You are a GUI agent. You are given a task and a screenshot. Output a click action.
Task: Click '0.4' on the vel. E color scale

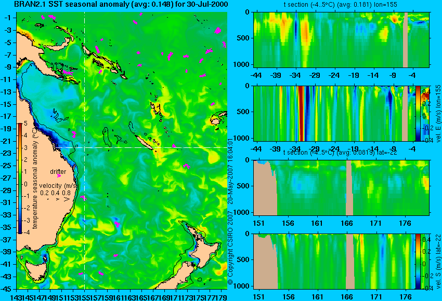pos(426,92)
